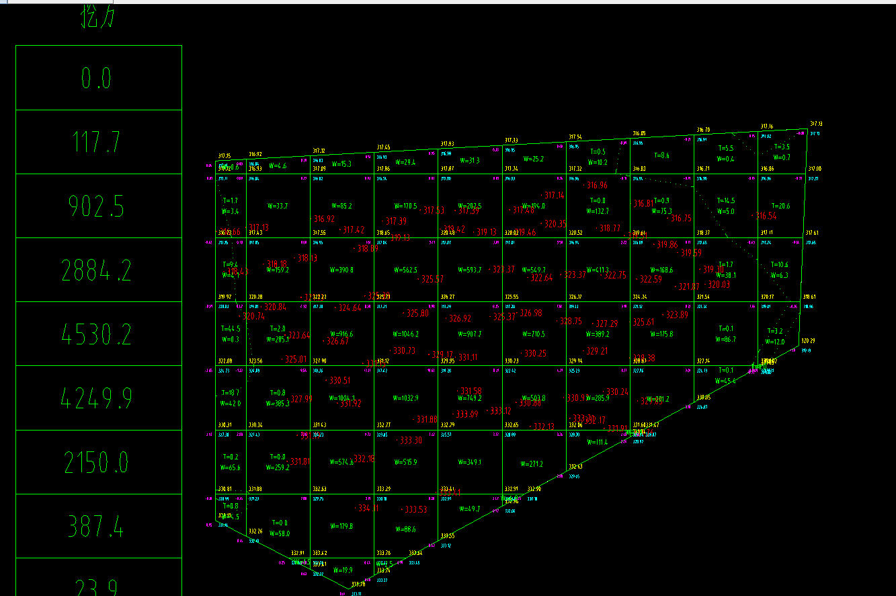The image size is (896, 596).
Task: Select red elevation point 333.53
Action: (x=414, y=509)
